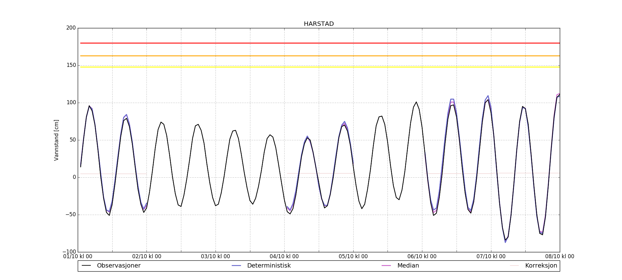Click the HARSTAD chart title

point(319,24)
